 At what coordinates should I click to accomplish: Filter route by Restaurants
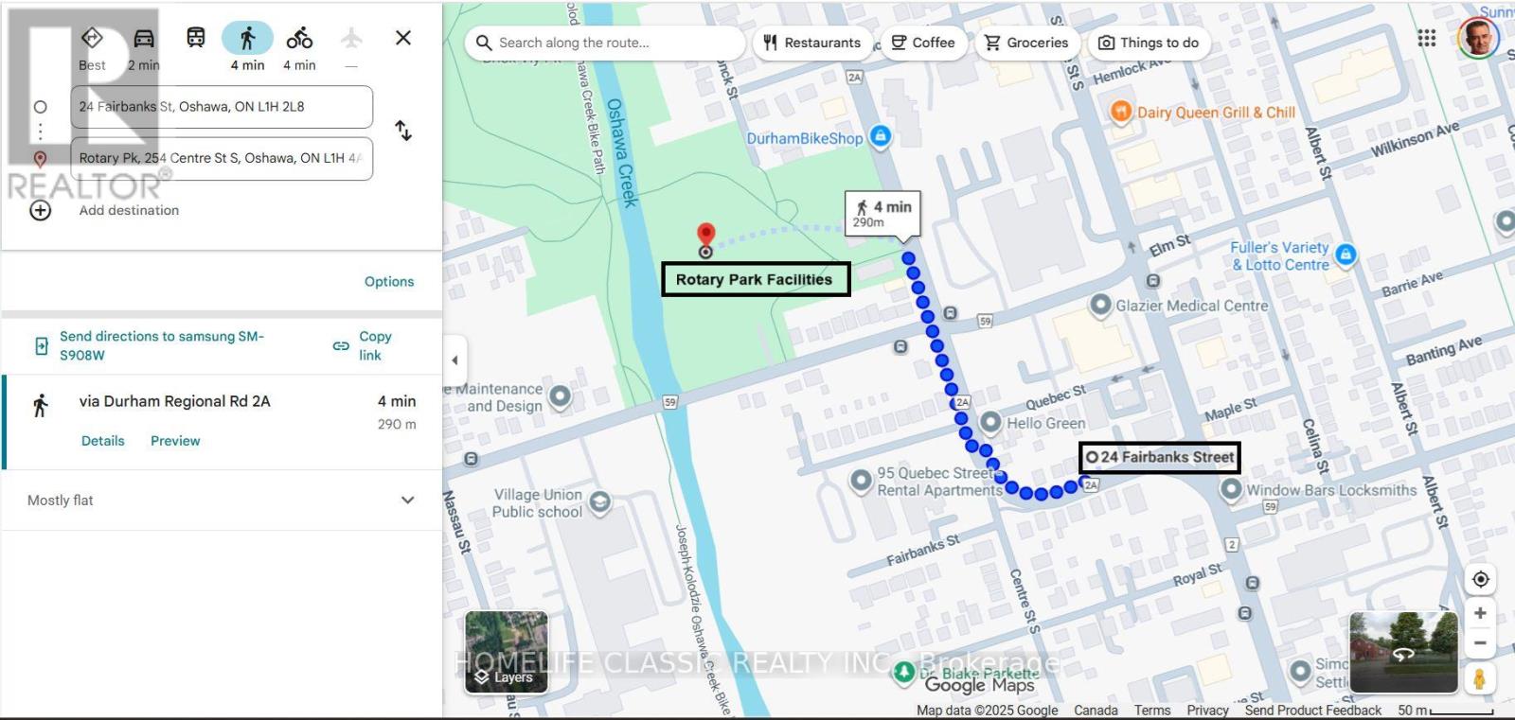point(812,43)
